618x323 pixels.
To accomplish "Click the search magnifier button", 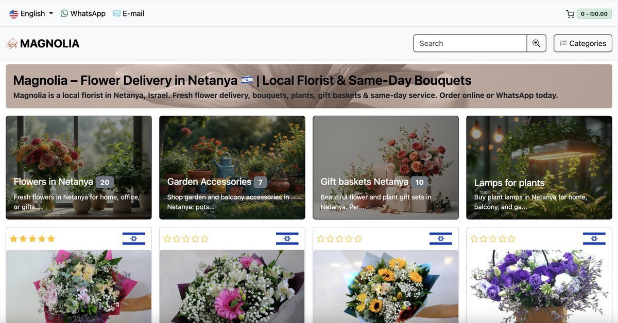I will (x=536, y=43).
